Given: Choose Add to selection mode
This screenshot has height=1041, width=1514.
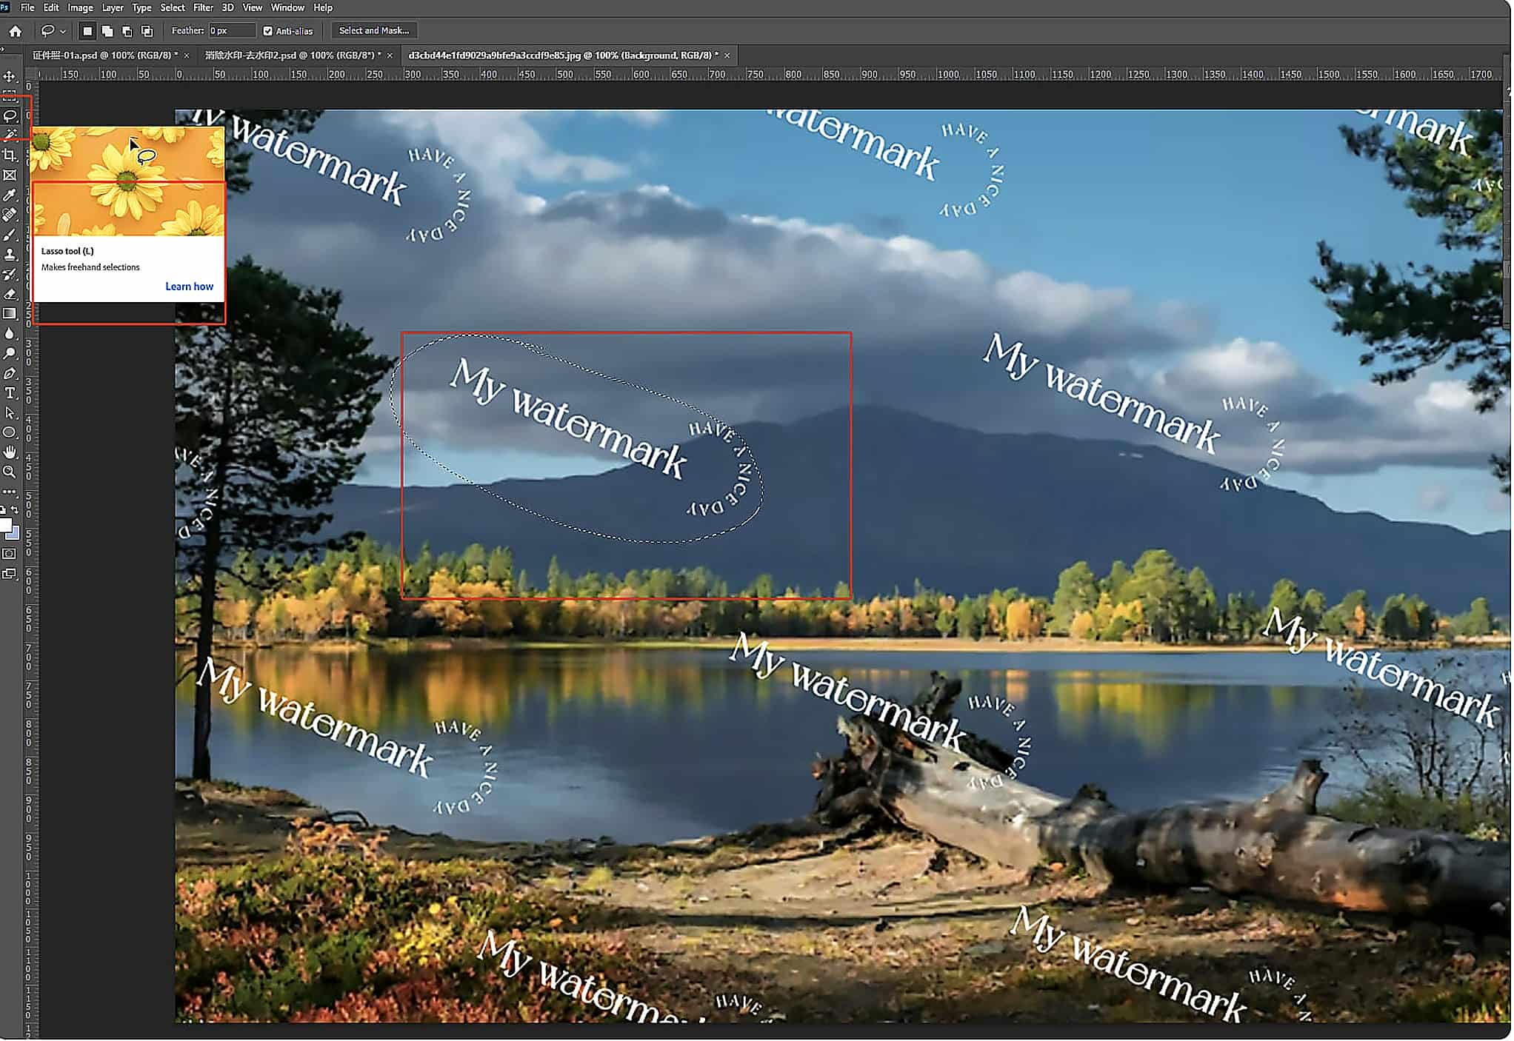Looking at the screenshot, I should (x=107, y=31).
